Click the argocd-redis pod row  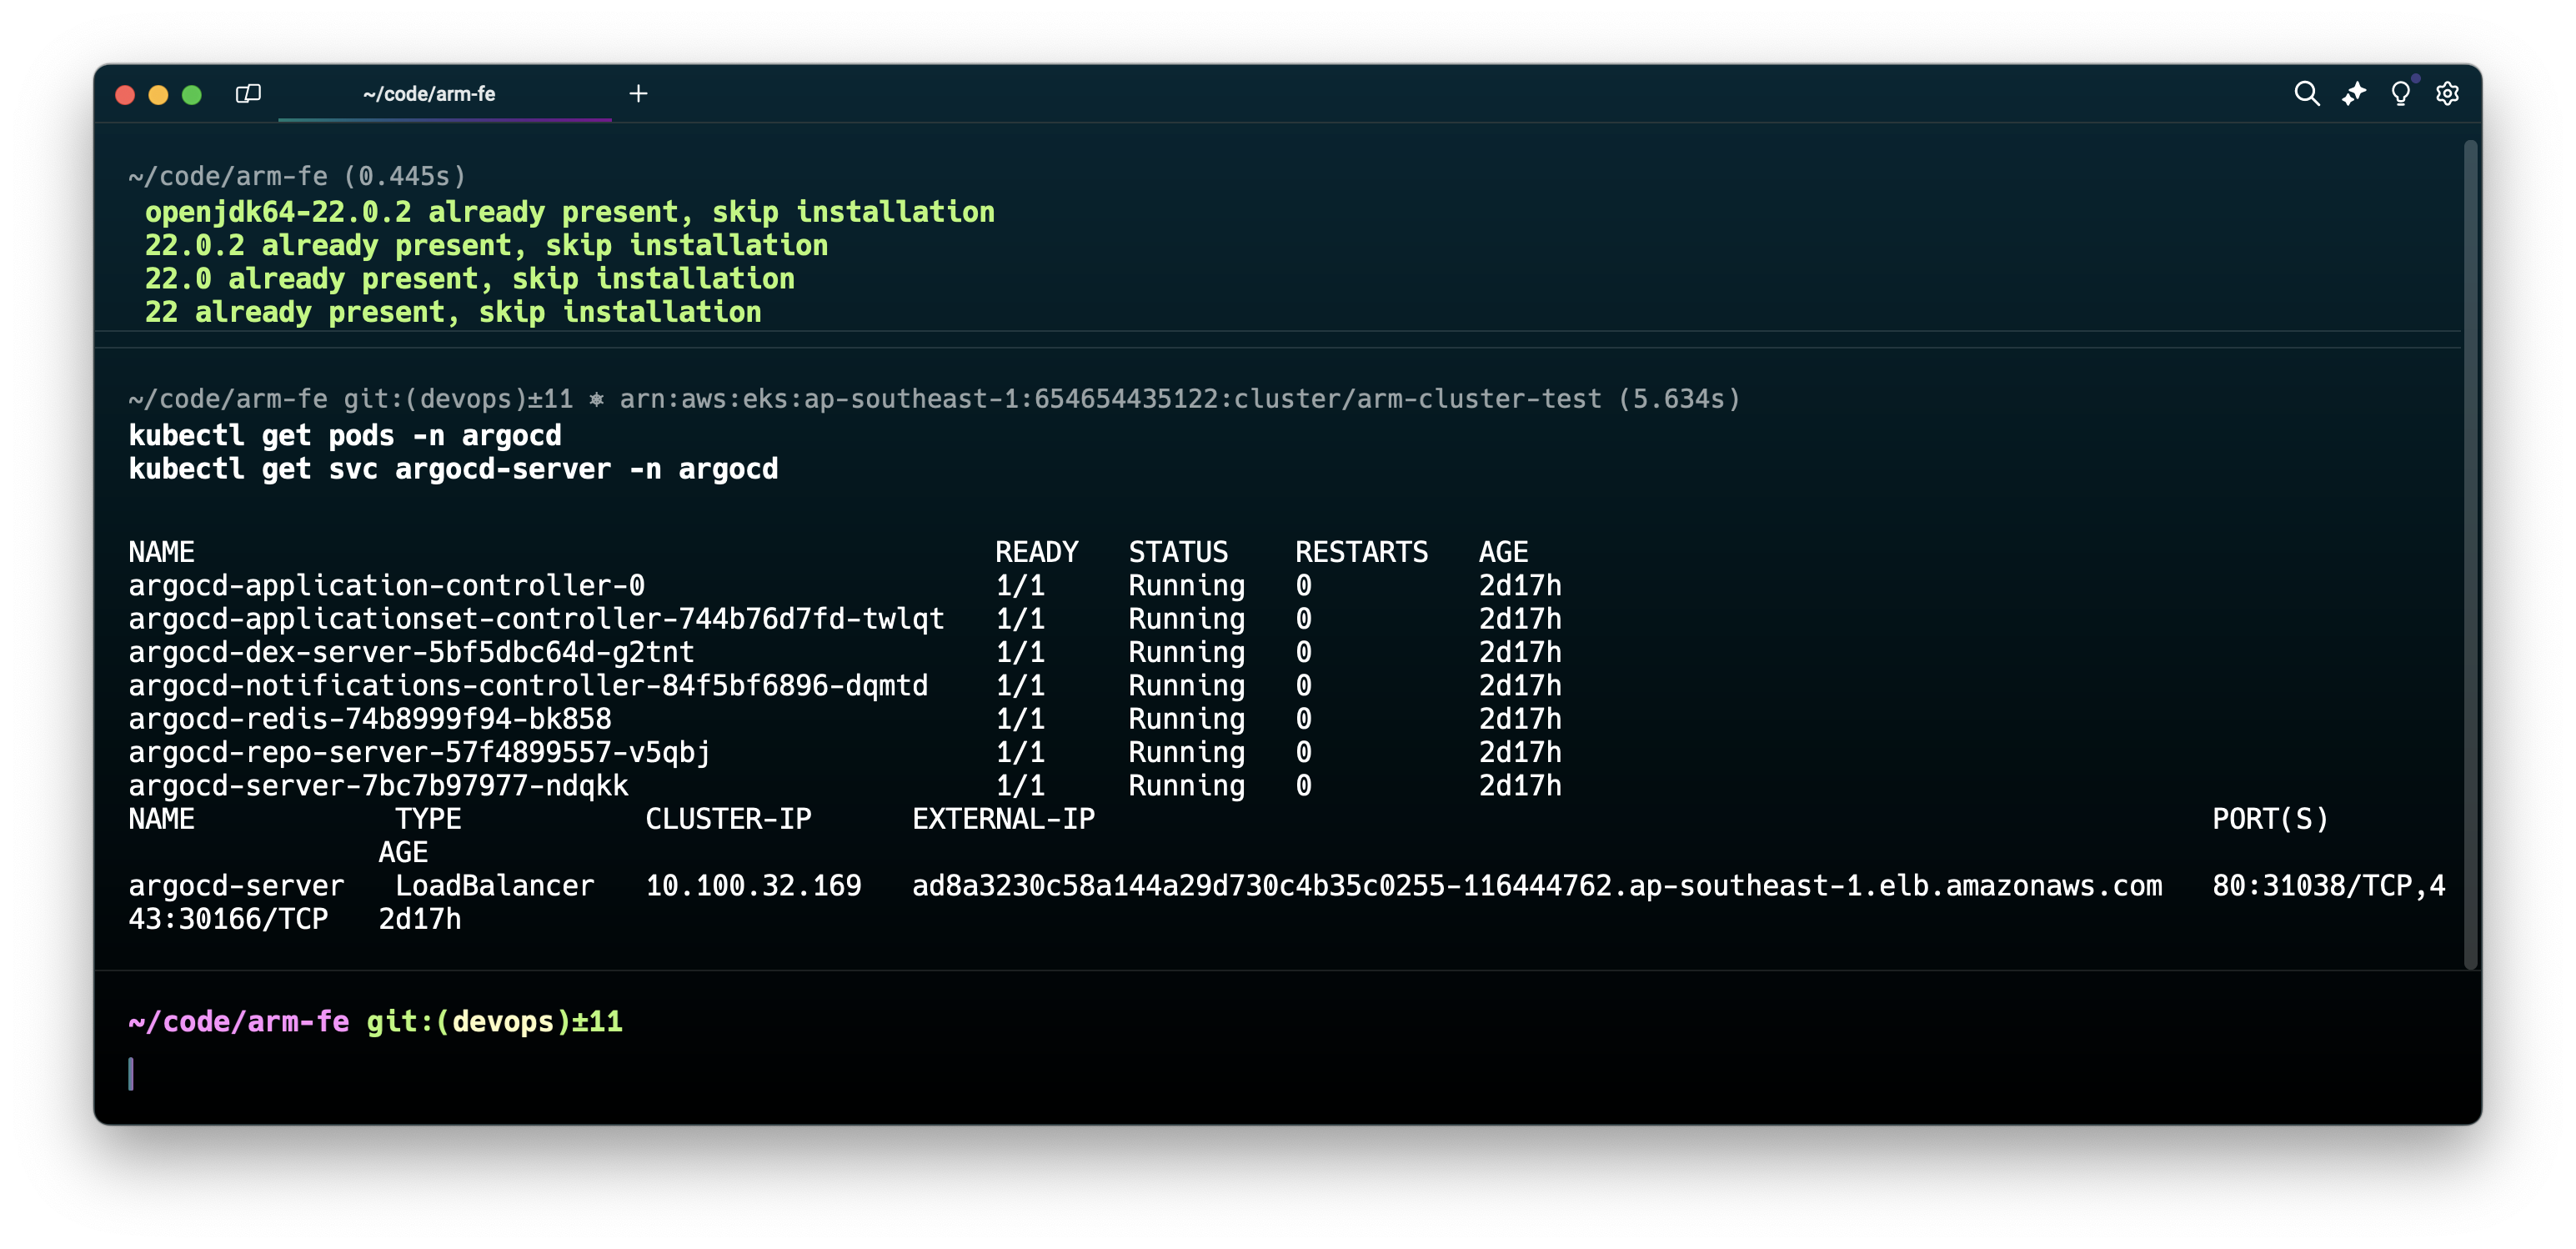pyautogui.click(x=370, y=718)
